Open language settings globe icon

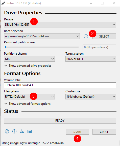[x=7, y=131]
